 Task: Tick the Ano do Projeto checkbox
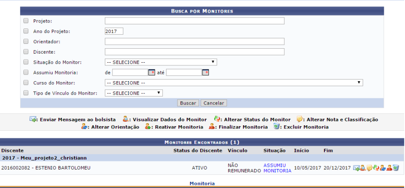coord(26,31)
